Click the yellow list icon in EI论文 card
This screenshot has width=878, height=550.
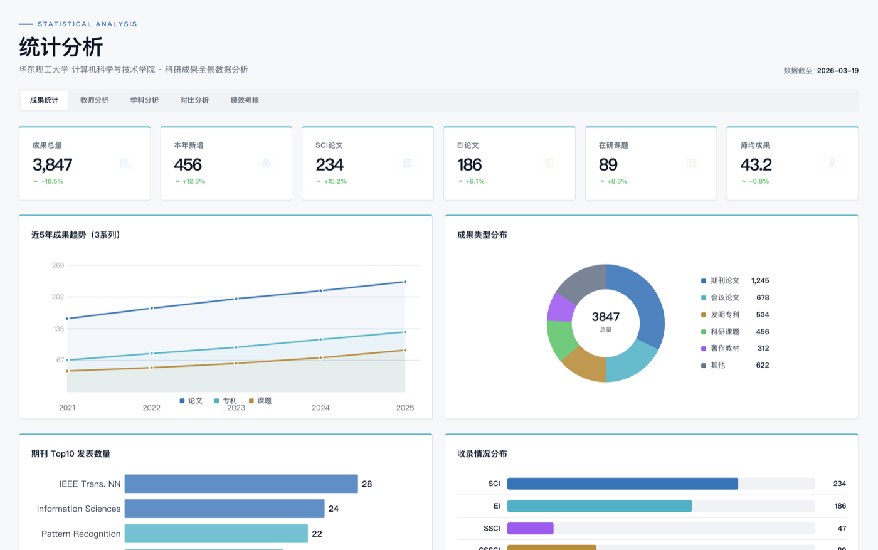(549, 164)
